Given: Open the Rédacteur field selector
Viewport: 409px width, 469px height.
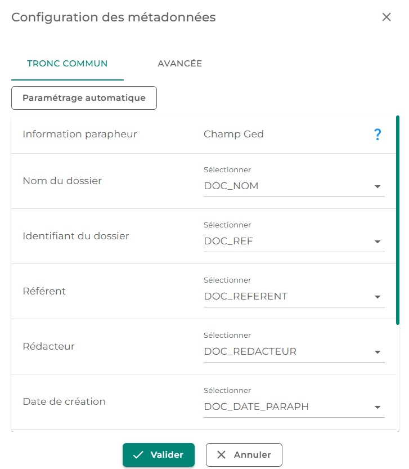Looking at the screenshot, I should (287, 352).
